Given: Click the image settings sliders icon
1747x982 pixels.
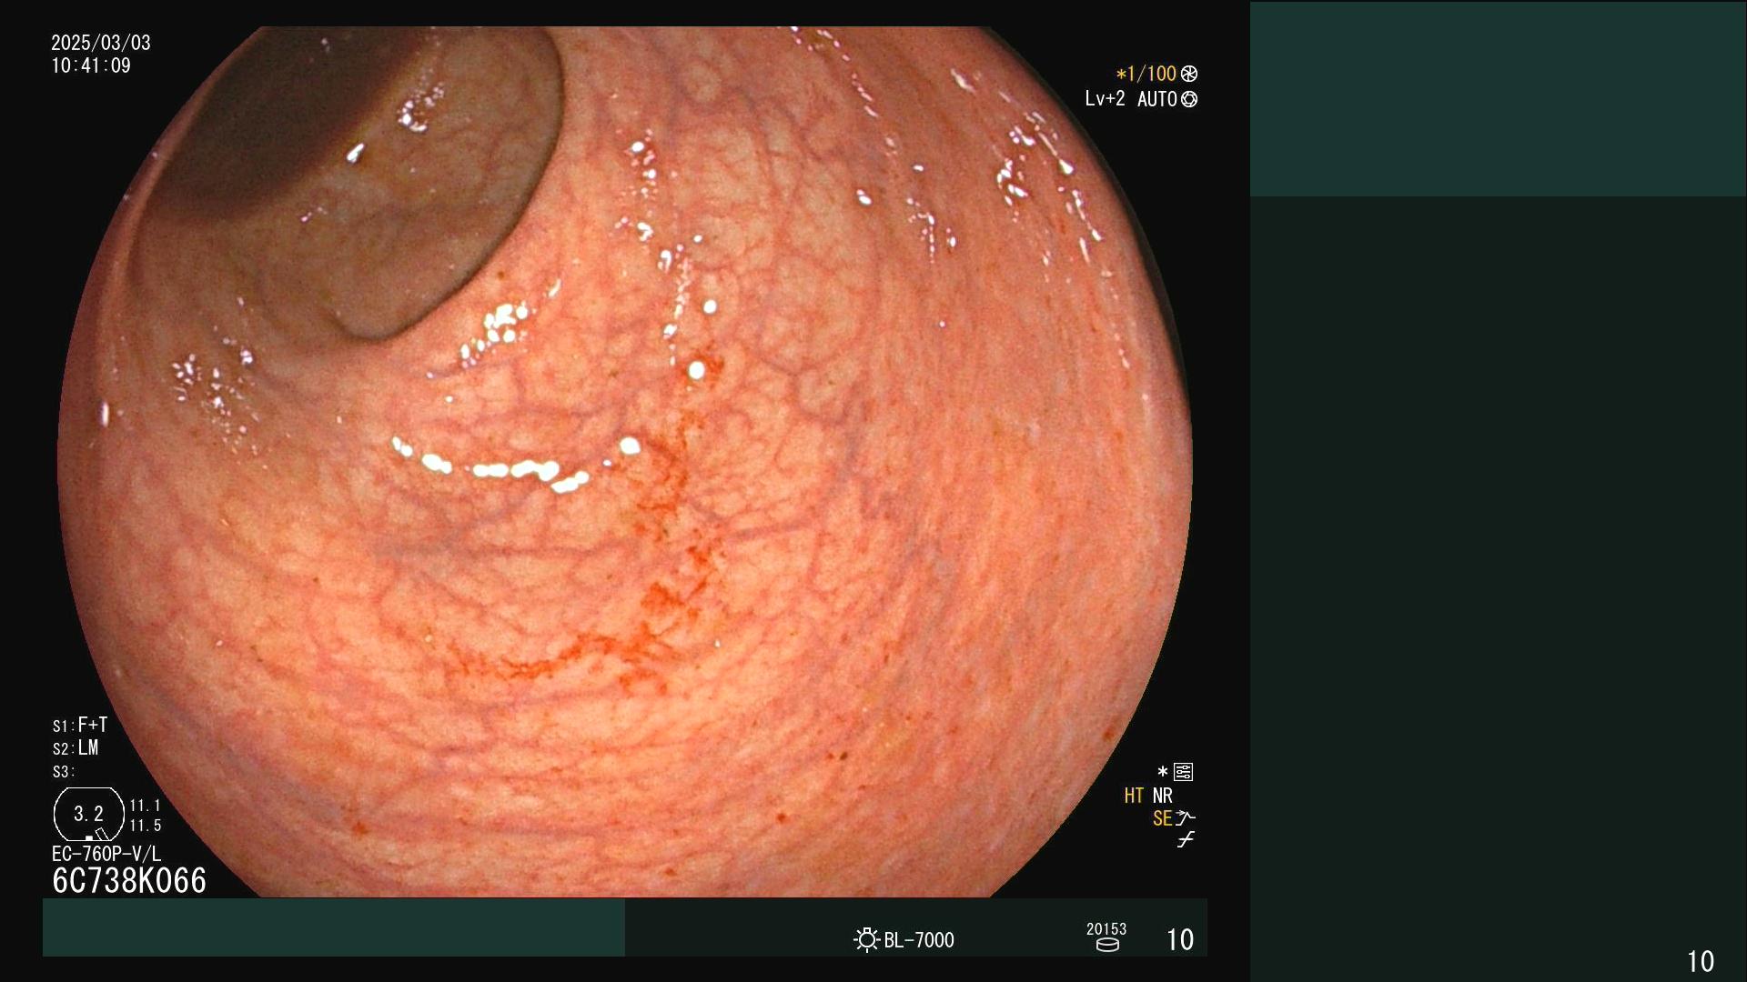Looking at the screenshot, I should pos(1184,772).
